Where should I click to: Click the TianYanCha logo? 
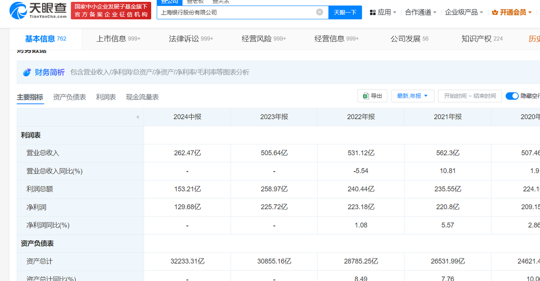(x=38, y=10)
